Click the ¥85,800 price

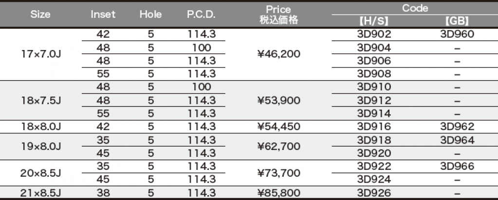click(x=278, y=193)
